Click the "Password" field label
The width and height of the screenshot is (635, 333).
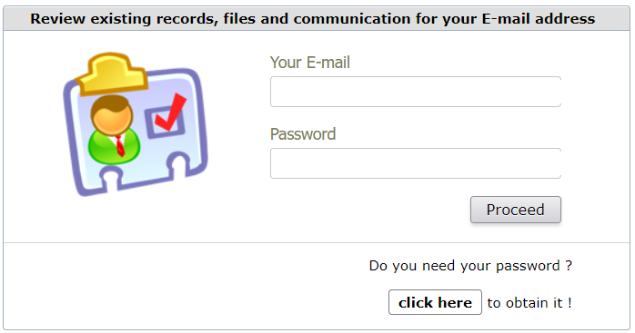click(x=303, y=134)
